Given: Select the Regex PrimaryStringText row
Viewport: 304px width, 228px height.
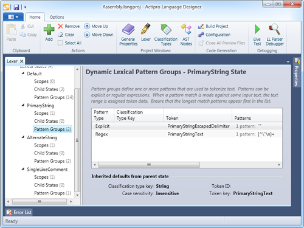Looking at the screenshot, I should [x=187, y=134].
